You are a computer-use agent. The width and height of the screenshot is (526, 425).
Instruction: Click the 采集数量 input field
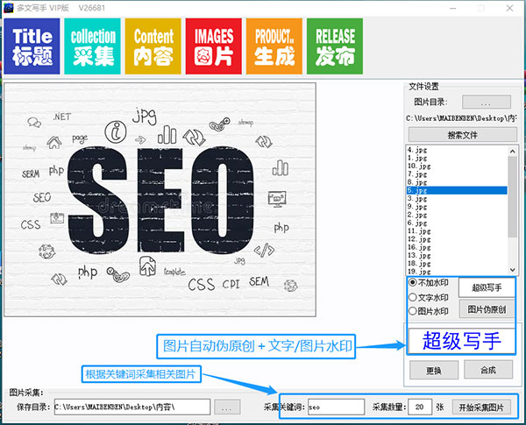pos(420,407)
